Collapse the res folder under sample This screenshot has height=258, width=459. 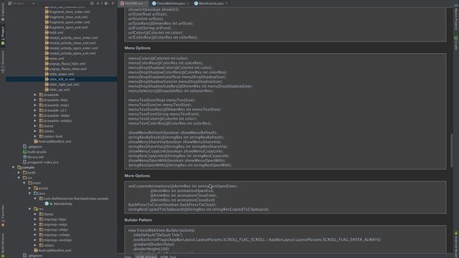(x=30, y=209)
